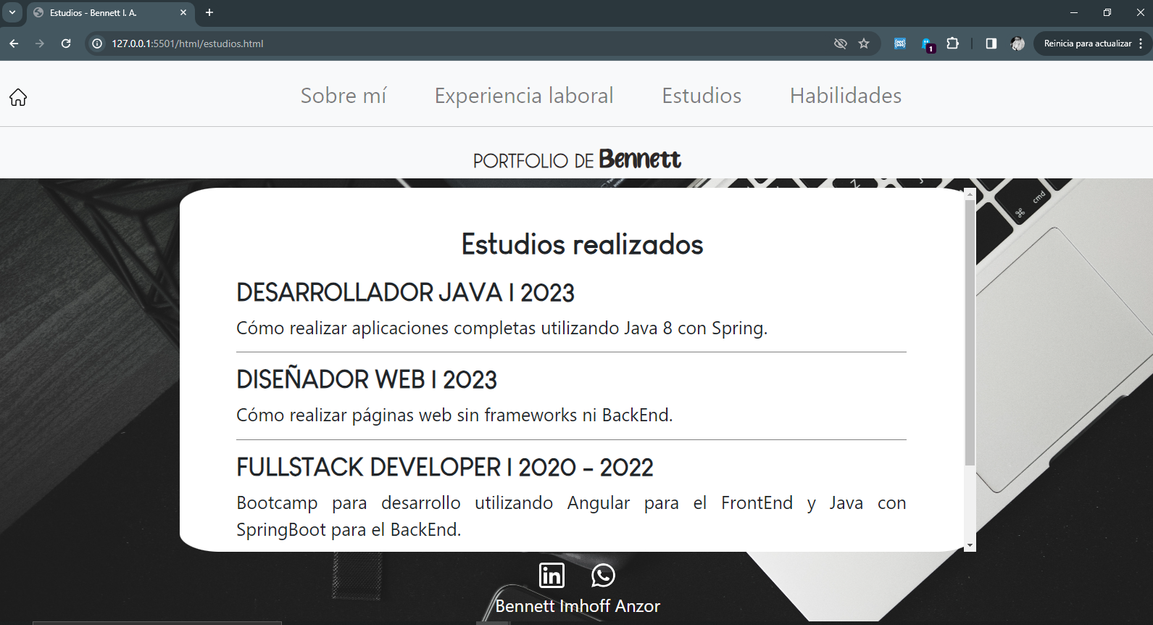
Task: Open the Estudios nav link
Action: (702, 96)
